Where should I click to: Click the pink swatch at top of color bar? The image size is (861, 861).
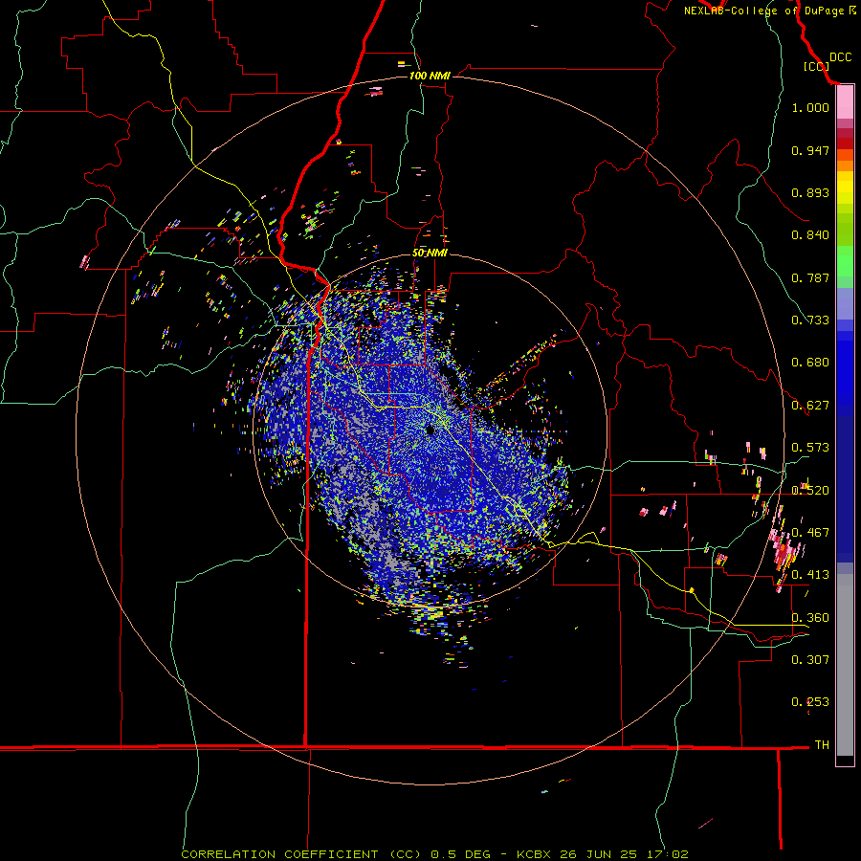click(x=845, y=102)
